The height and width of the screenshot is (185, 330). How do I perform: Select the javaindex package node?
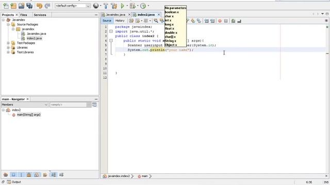(28, 29)
